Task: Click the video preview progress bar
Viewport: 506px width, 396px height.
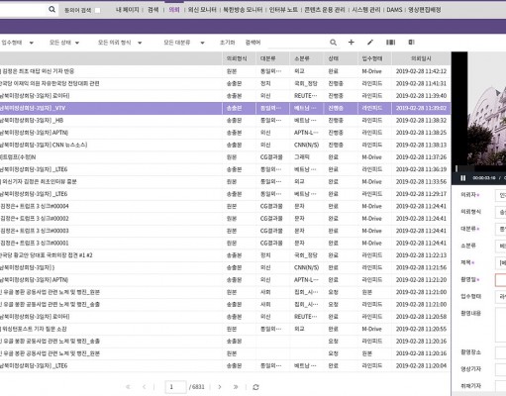Action: [480, 168]
